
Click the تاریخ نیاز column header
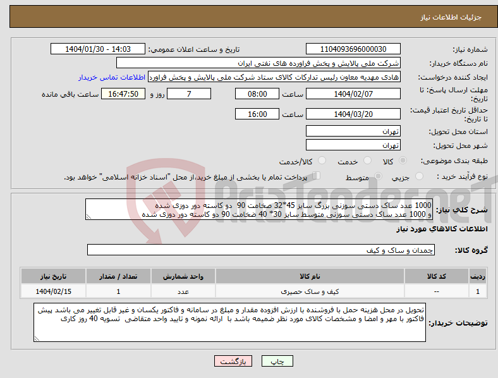tap(53, 276)
